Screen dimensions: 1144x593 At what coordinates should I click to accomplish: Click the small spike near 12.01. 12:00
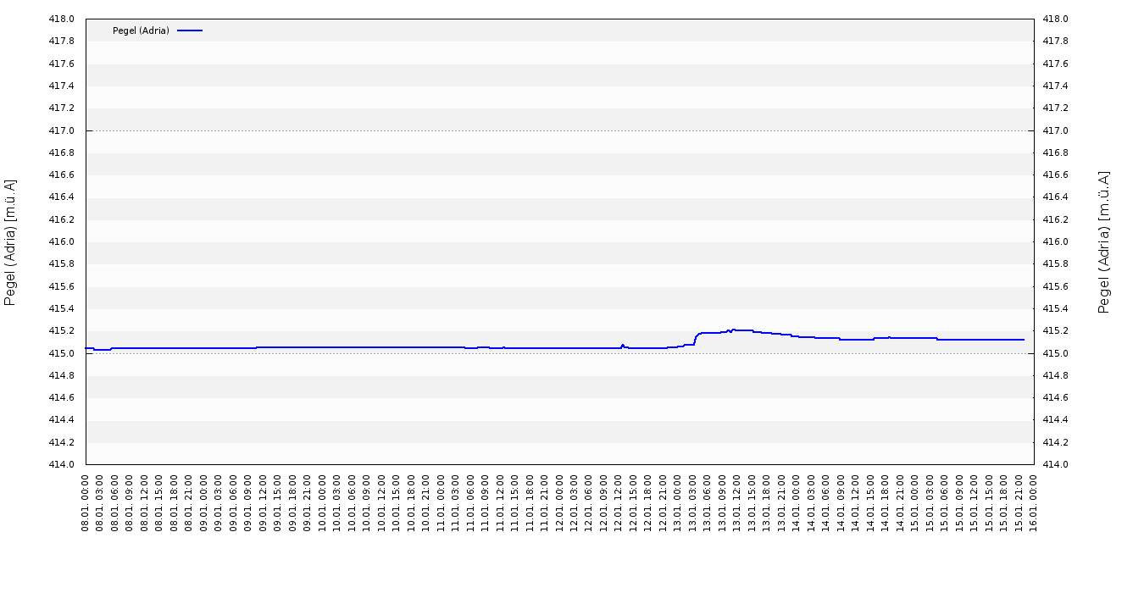623,345
